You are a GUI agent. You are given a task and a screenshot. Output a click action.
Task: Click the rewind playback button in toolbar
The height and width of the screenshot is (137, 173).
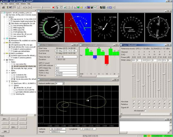[24, 7]
